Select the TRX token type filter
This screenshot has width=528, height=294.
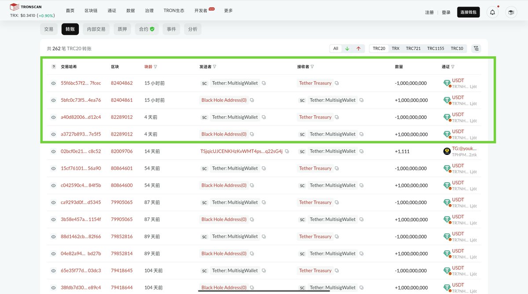pyautogui.click(x=396, y=48)
